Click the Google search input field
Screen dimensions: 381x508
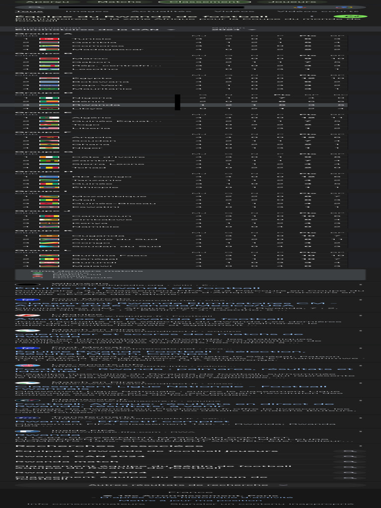(151, 7)
